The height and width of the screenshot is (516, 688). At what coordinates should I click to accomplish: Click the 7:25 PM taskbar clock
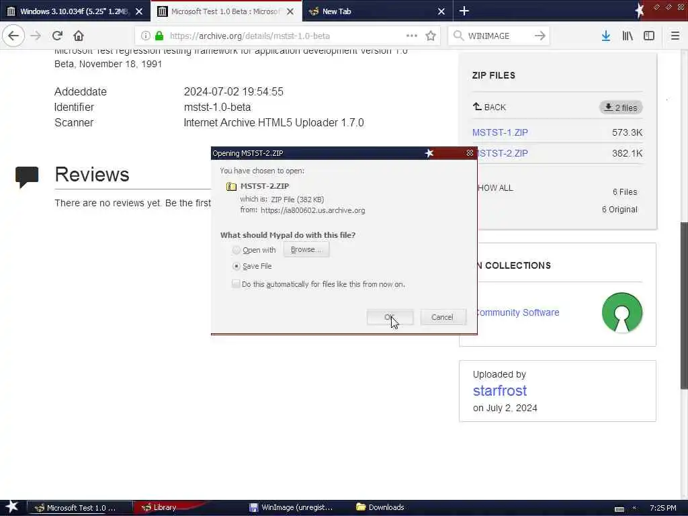[x=662, y=508]
